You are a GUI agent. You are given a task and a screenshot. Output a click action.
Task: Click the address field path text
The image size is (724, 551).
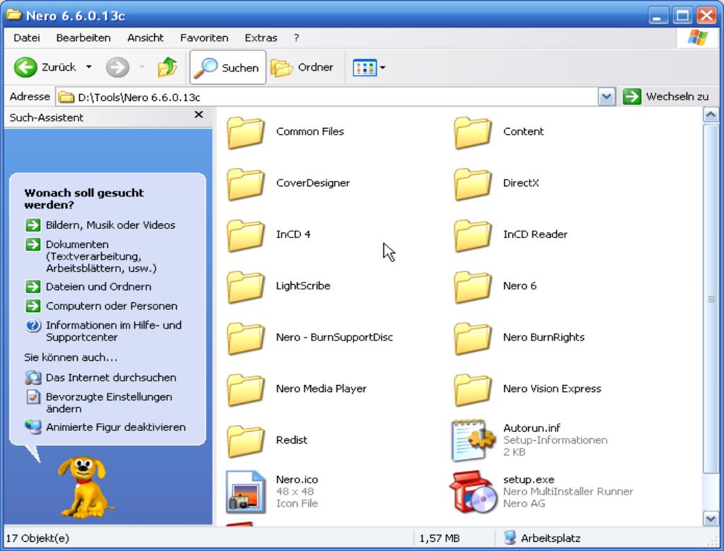[139, 97]
